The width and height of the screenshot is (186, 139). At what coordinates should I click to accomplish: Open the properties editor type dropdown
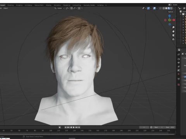pyautogui.click(x=180, y=50)
